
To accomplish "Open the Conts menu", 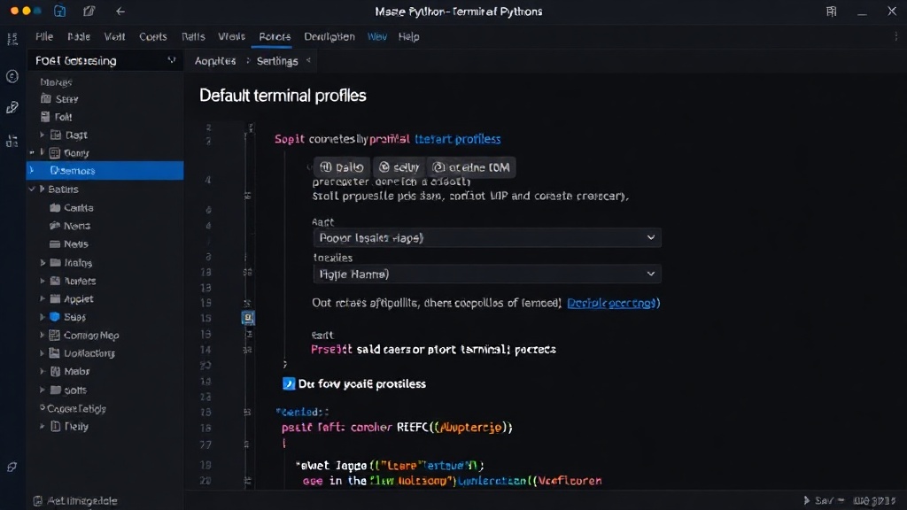I will (152, 36).
